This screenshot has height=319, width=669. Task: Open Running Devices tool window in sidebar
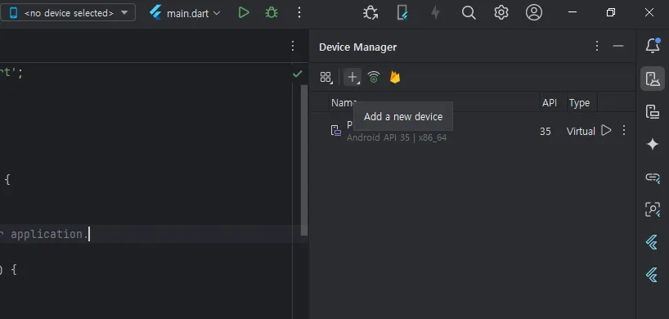tap(653, 112)
